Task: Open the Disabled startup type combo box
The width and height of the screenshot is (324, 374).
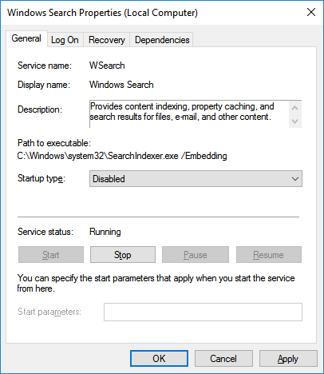Action: click(x=196, y=179)
